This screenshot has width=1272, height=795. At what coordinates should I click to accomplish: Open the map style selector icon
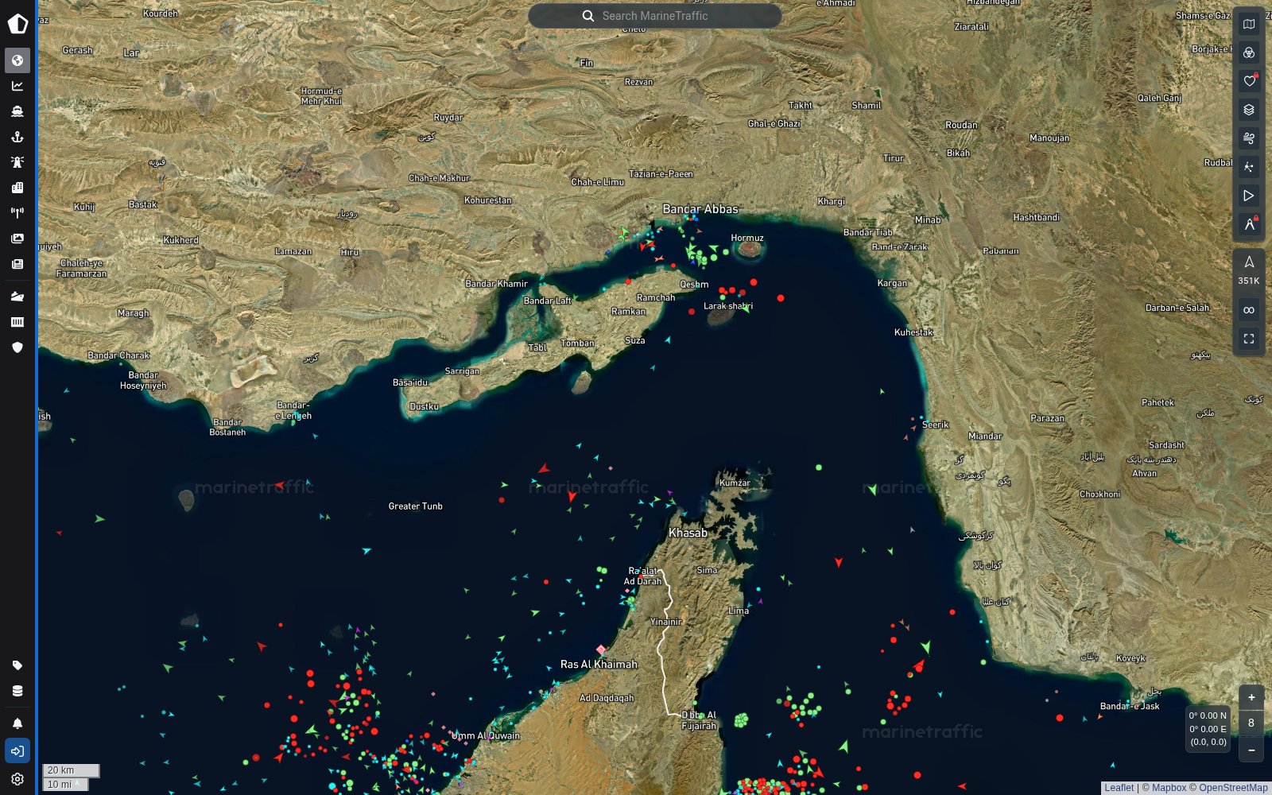point(1249,24)
